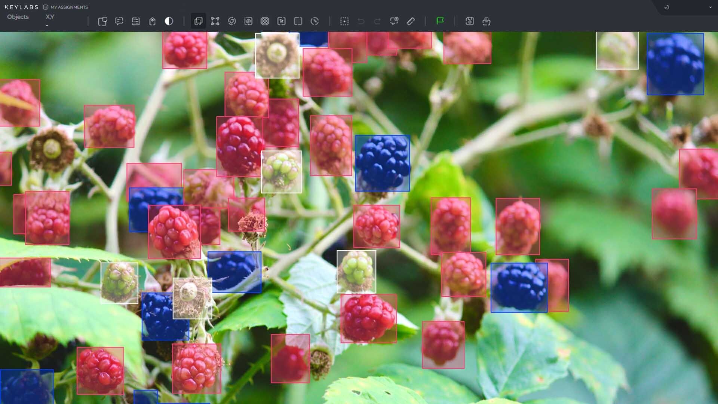Open the smart selection cursor tool
This screenshot has height=404, width=718.
[282, 21]
